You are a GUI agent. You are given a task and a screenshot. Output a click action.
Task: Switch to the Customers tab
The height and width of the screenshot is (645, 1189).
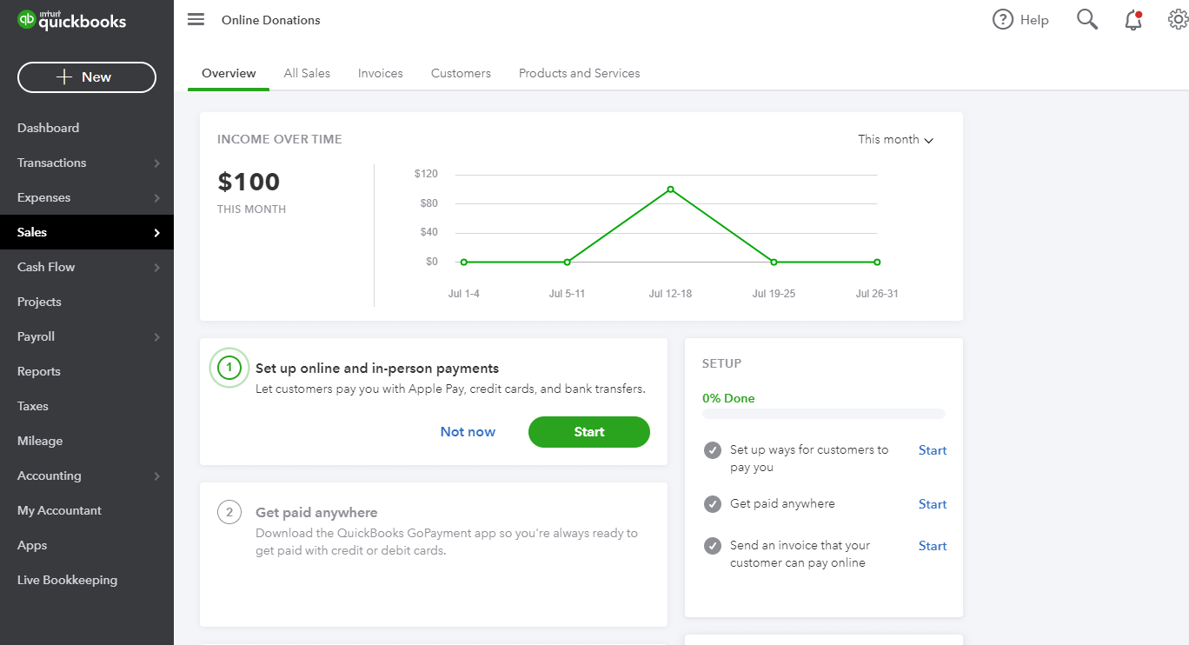461,73
